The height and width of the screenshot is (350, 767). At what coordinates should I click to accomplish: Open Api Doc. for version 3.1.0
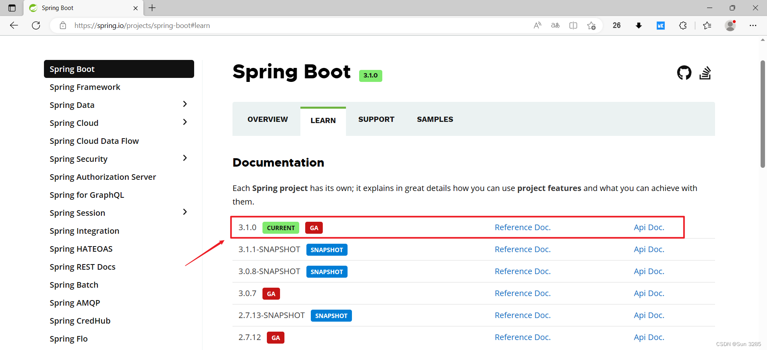[x=649, y=227]
